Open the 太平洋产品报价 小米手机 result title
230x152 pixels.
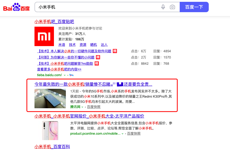click(x=89, y=116)
